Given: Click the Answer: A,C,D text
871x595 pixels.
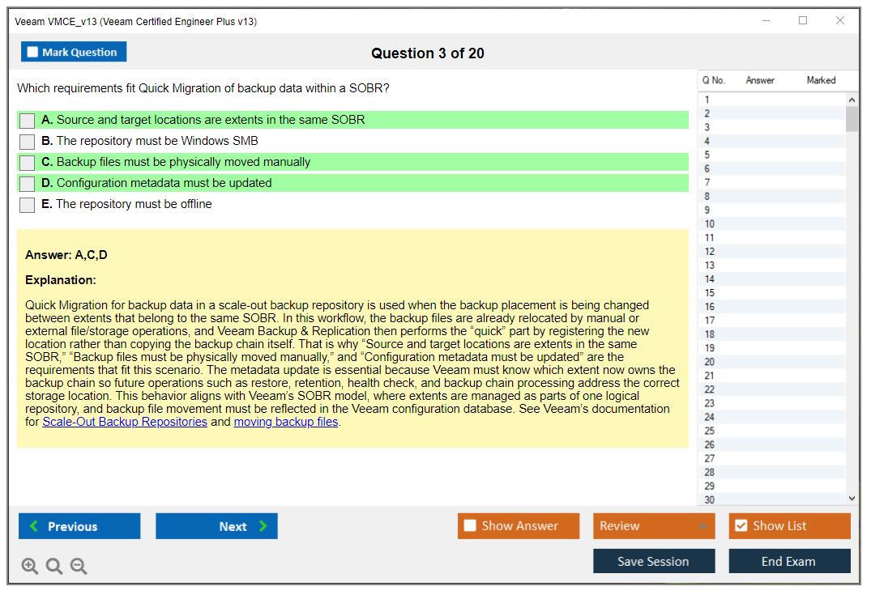Looking at the screenshot, I should (66, 255).
